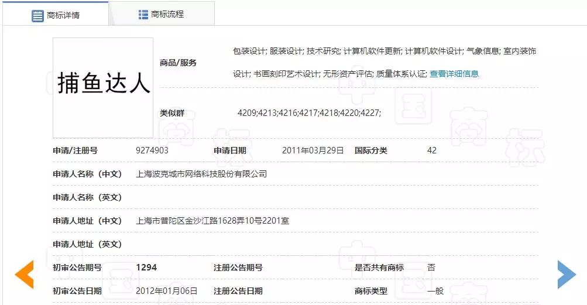Click the 申请人地址（英文） label
This screenshot has width=587, height=305.
click(88, 244)
